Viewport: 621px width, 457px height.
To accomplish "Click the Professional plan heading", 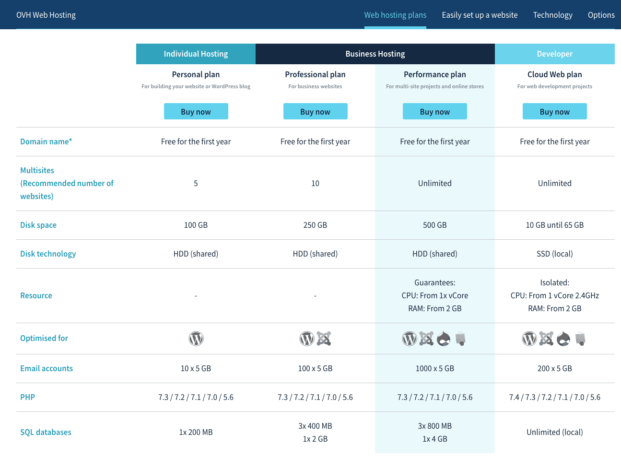I will (315, 74).
